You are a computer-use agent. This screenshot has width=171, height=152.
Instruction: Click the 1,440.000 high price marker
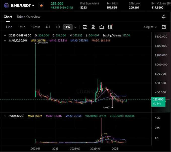pyautogui.click(x=43, y=43)
